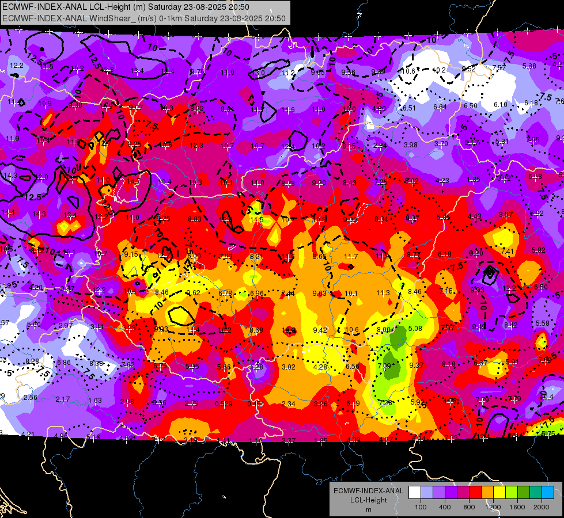Click the map value 1.63

click(94, 401)
